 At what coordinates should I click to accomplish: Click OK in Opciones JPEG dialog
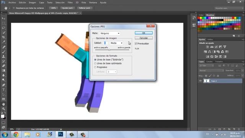coord(144,33)
